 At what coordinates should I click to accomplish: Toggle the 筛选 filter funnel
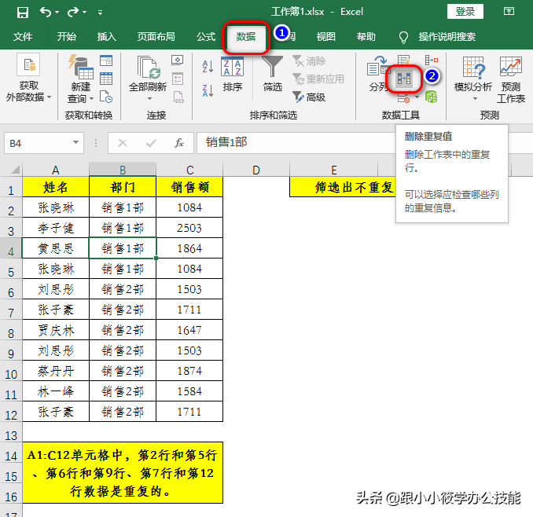(273, 74)
